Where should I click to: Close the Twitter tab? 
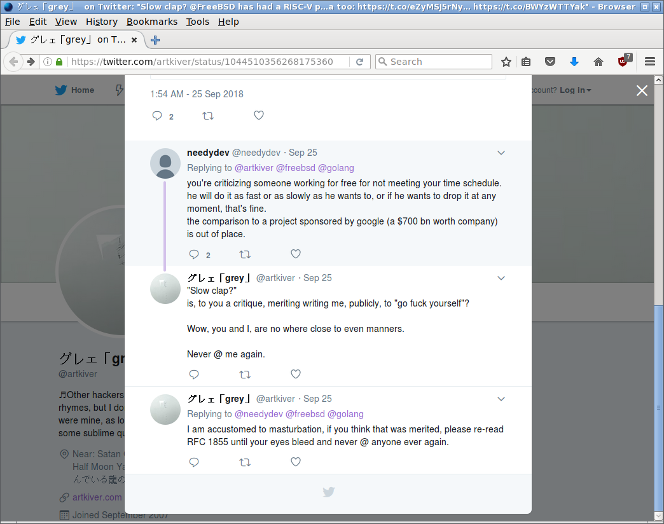(134, 40)
